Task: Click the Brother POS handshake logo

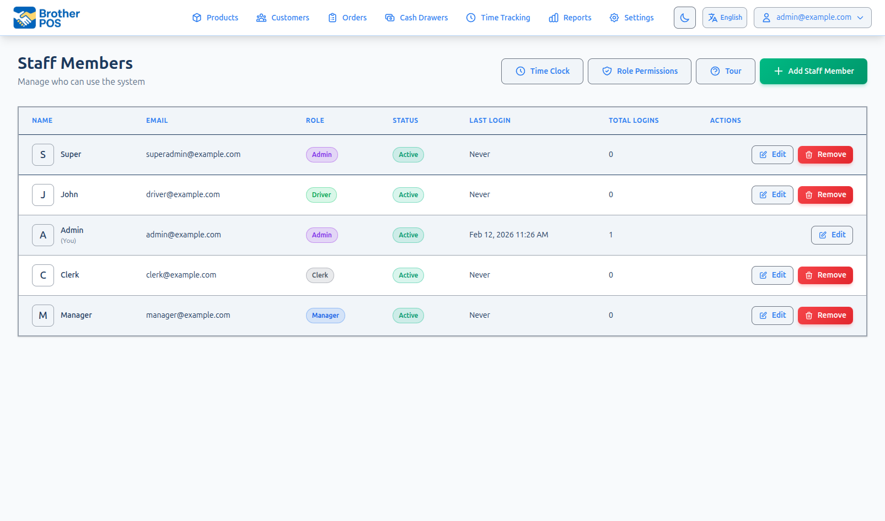Action: [x=23, y=17]
